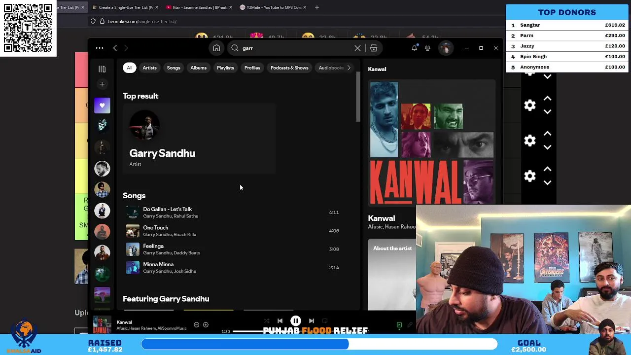Open the Spotify three-dot menu

[100, 48]
